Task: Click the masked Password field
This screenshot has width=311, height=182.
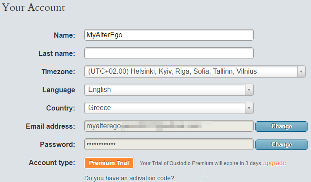Action: click(169, 144)
